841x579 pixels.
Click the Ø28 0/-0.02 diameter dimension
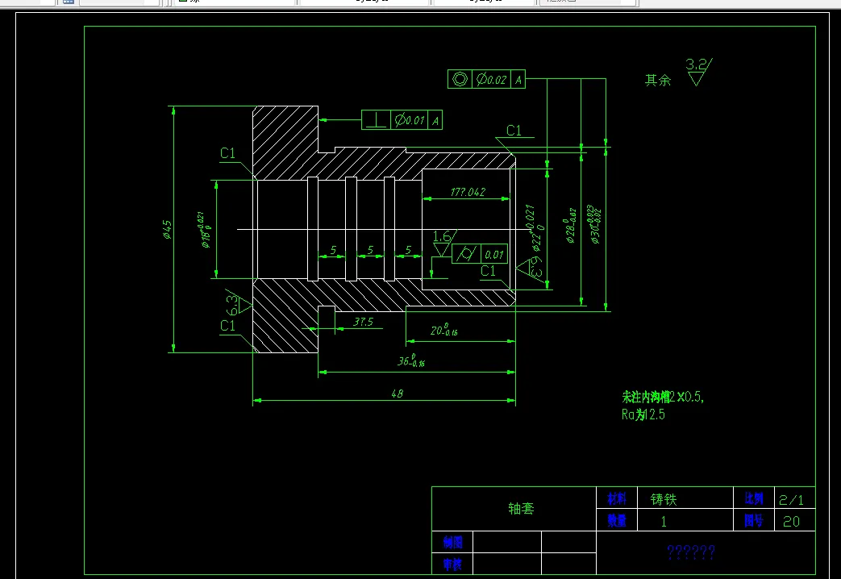tap(571, 225)
